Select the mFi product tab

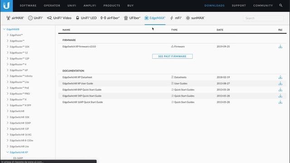pyautogui.click(x=176, y=18)
